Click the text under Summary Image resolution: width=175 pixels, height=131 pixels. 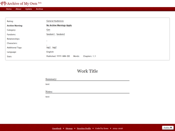[47, 84]
